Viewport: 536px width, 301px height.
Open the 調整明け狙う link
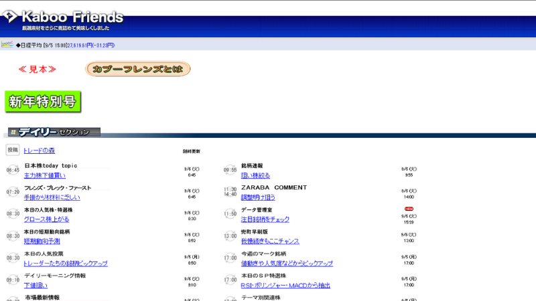point(258,197)
